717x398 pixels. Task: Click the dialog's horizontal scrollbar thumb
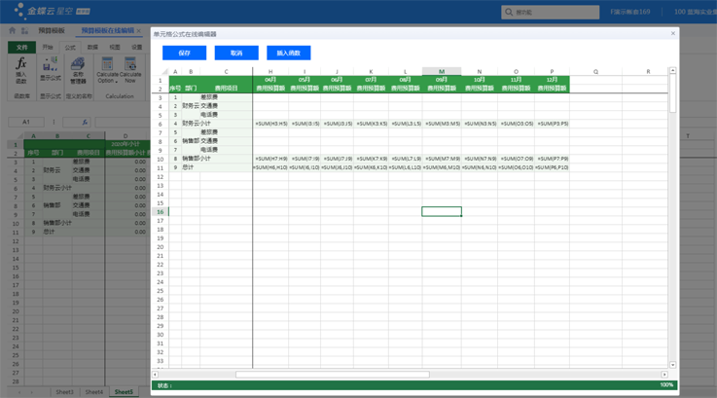point(331,375)
